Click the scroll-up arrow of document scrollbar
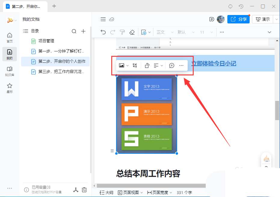This screenshot has height=197, width=280. pos(277,41)
